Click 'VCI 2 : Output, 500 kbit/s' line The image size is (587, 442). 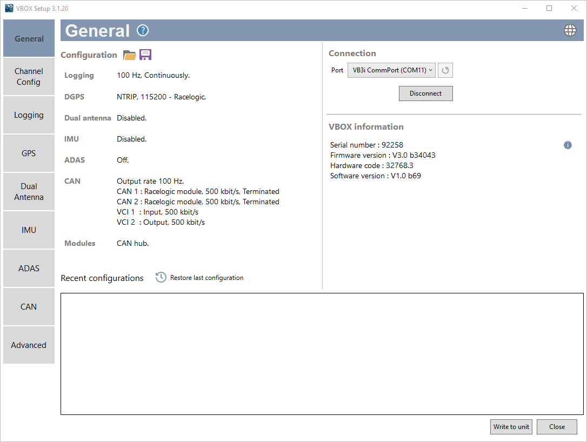click(161, 222)
